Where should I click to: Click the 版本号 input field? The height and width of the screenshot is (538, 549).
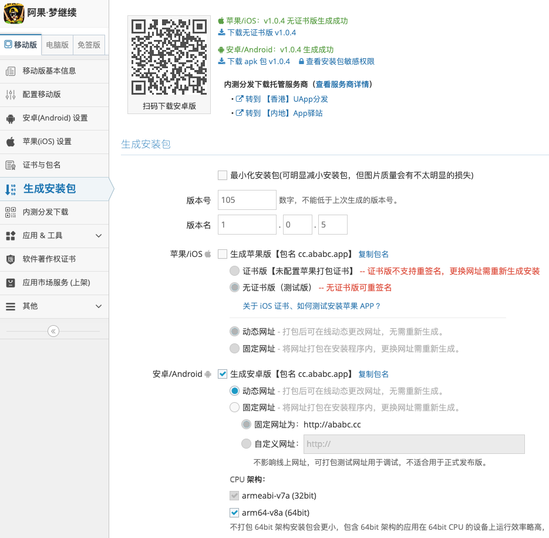tap(247, 200)
